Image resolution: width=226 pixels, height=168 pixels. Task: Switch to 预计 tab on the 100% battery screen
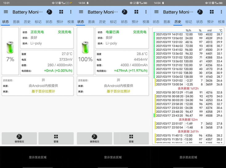pyautogui.click(x=135, y=22)
